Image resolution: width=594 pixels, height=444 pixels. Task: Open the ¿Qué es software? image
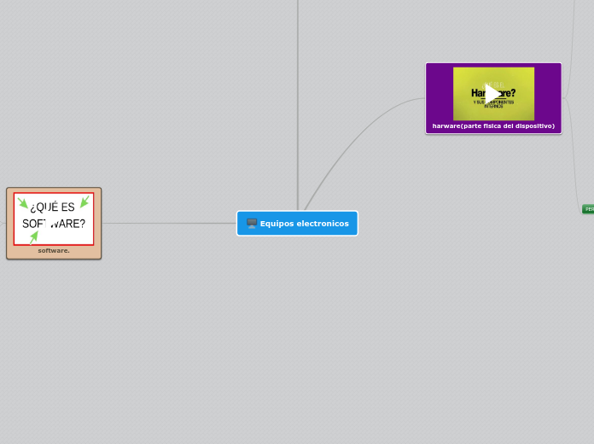(x=54, y=219)
